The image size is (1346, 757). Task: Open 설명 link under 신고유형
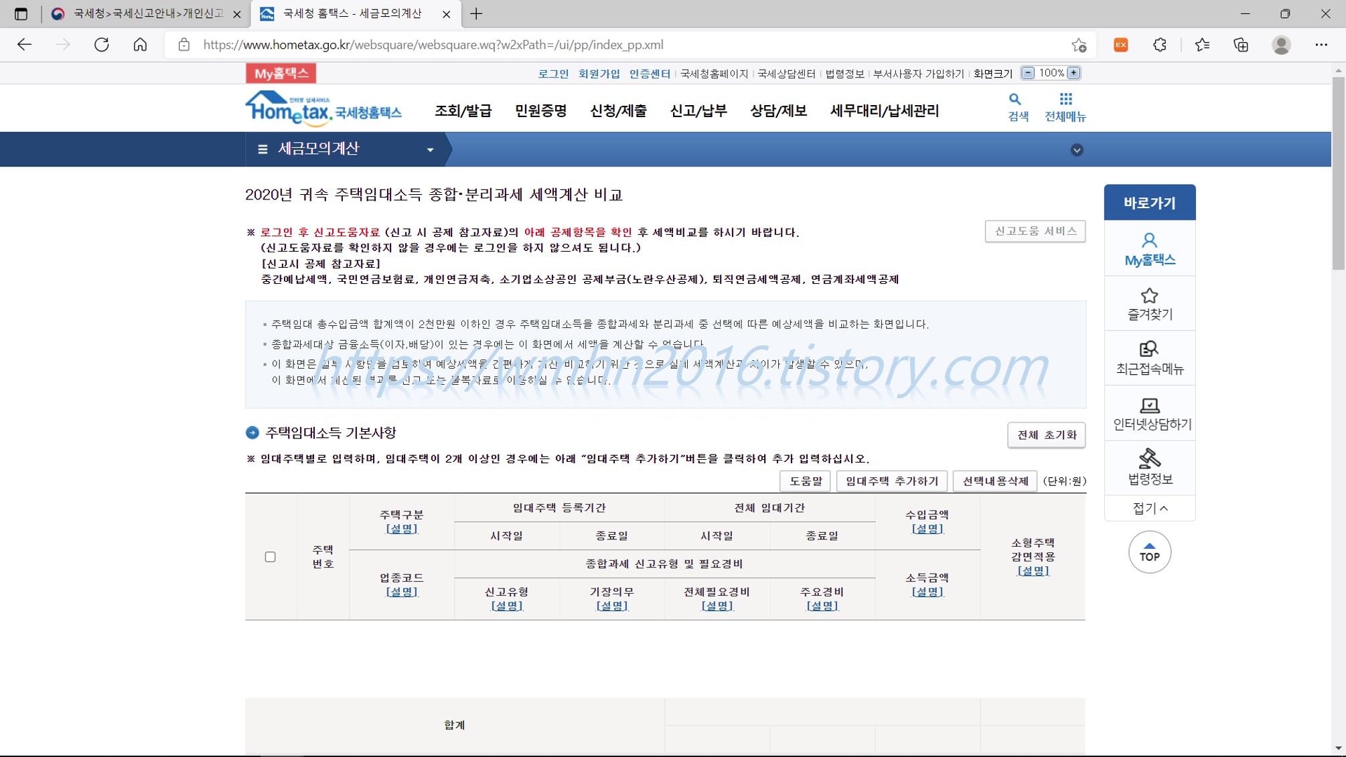pyautogui.click(x=507, y=606)
